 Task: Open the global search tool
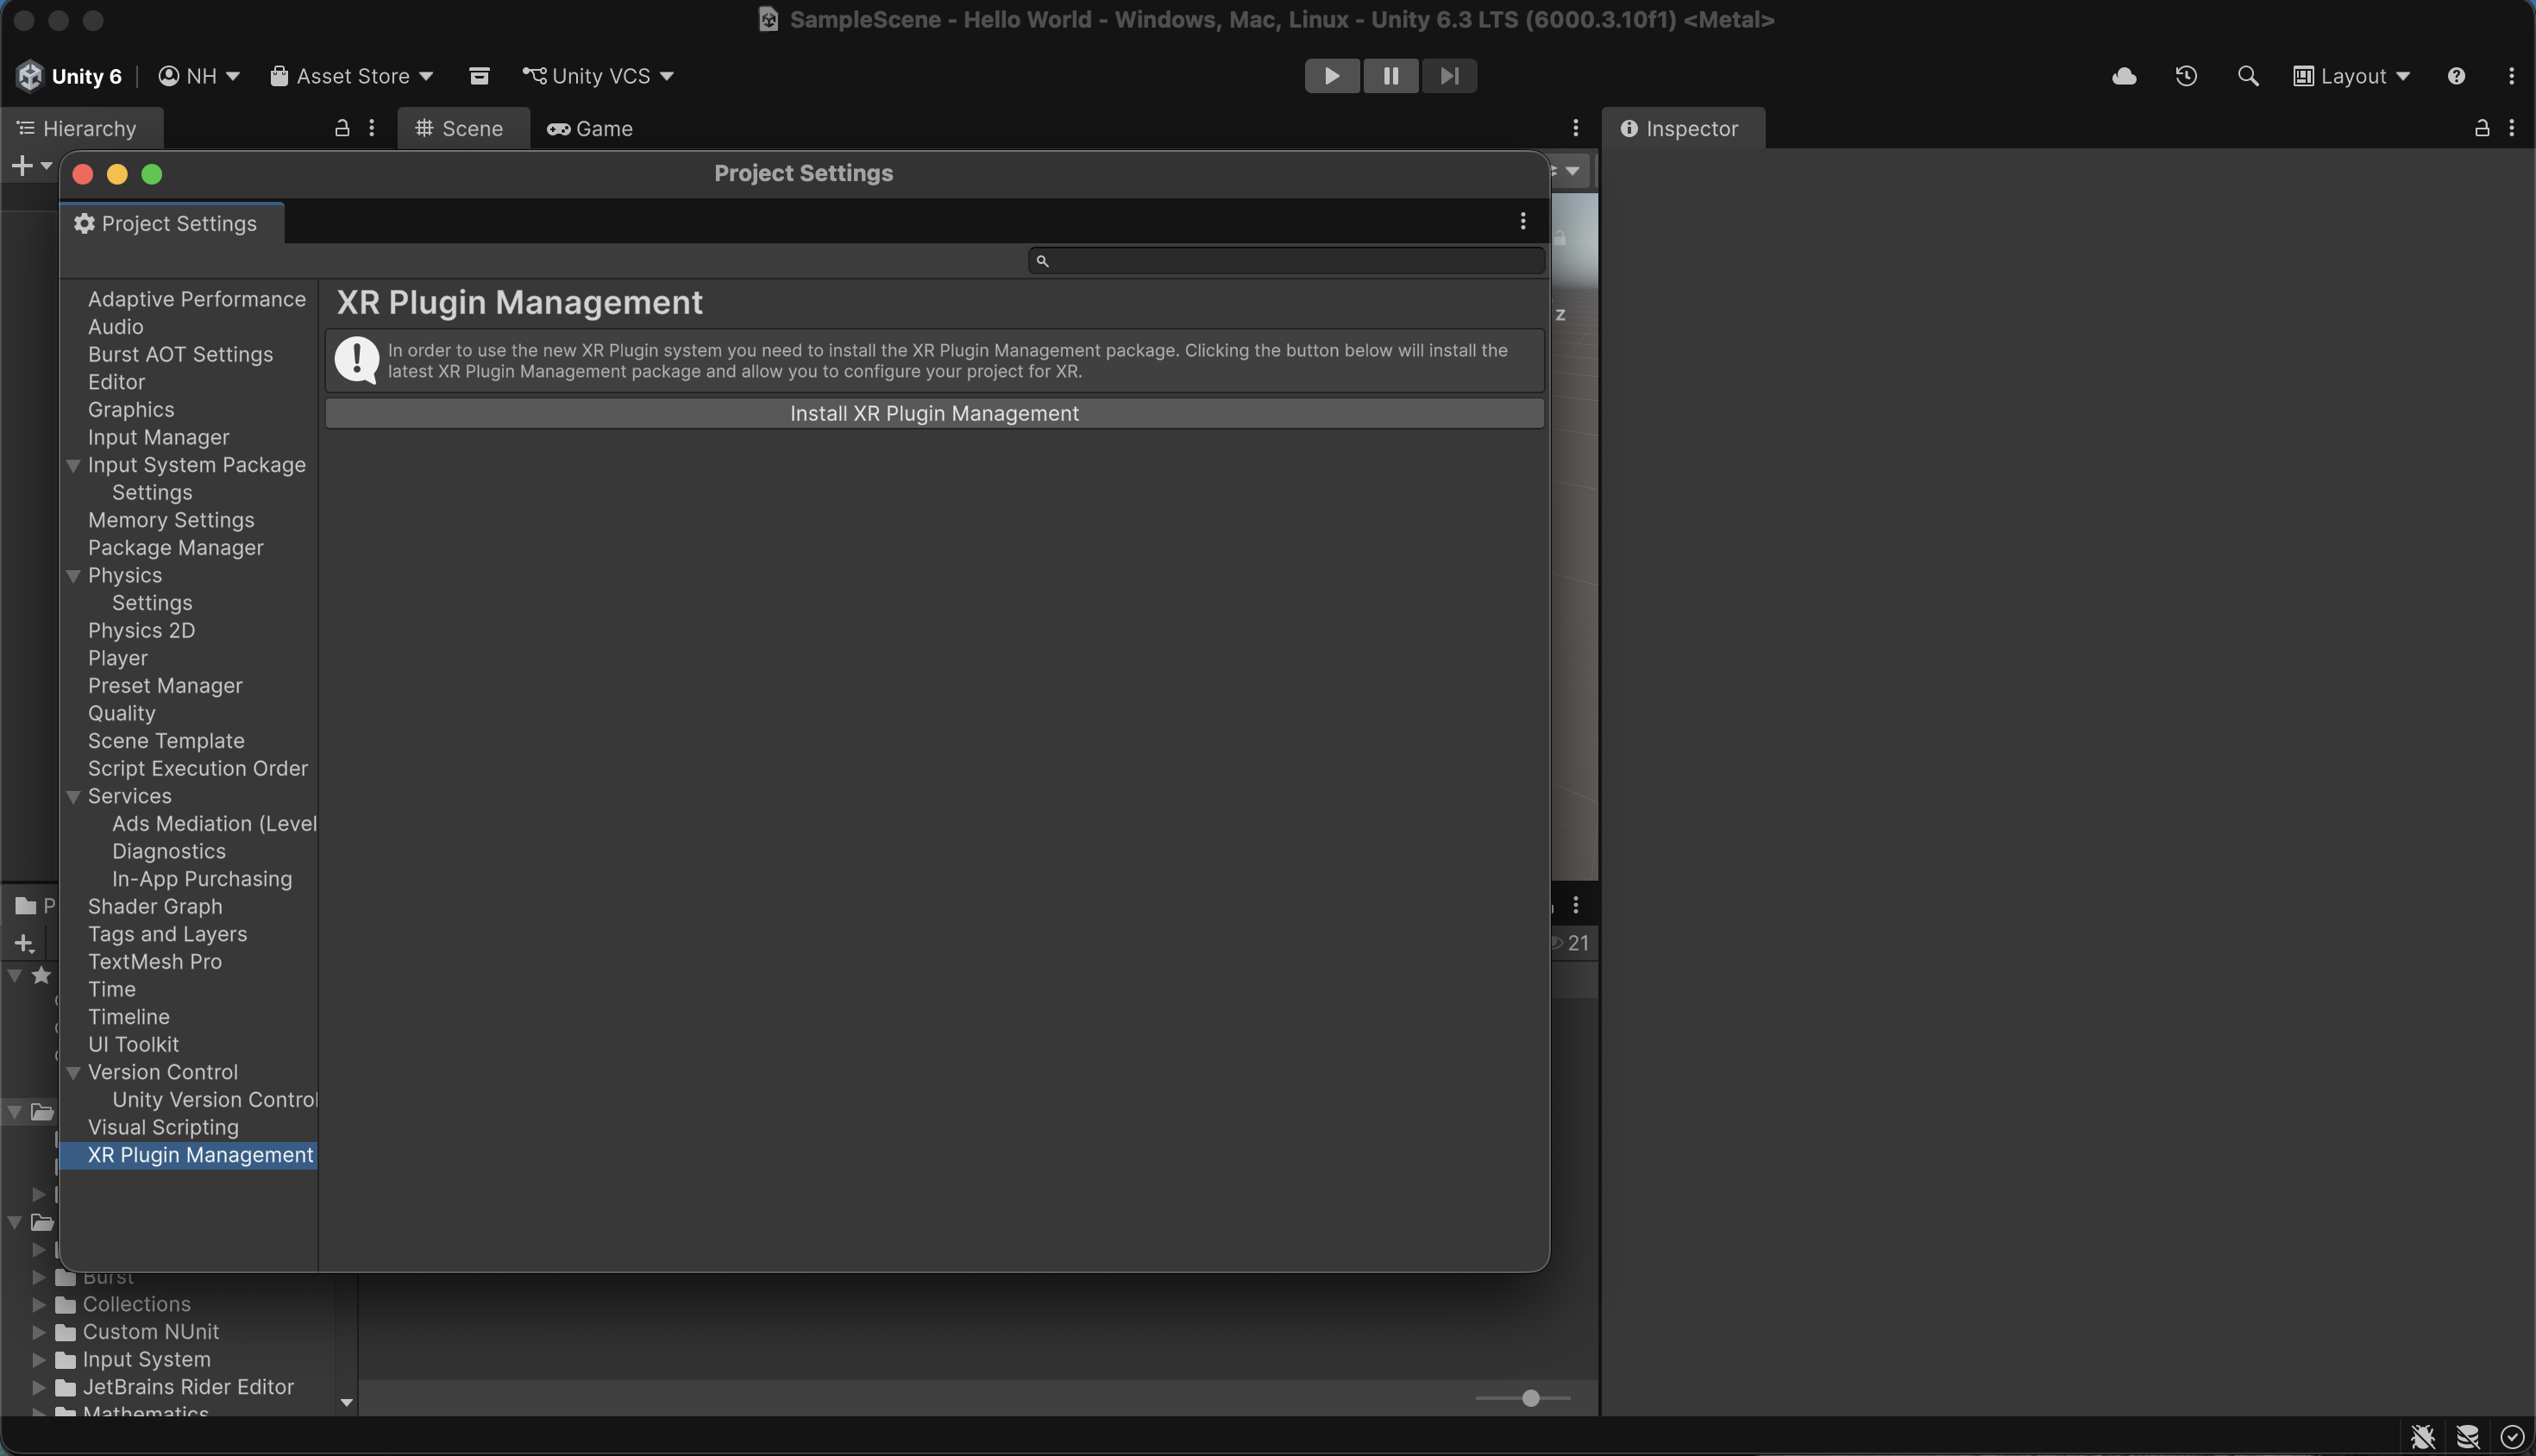[2249, 75]
